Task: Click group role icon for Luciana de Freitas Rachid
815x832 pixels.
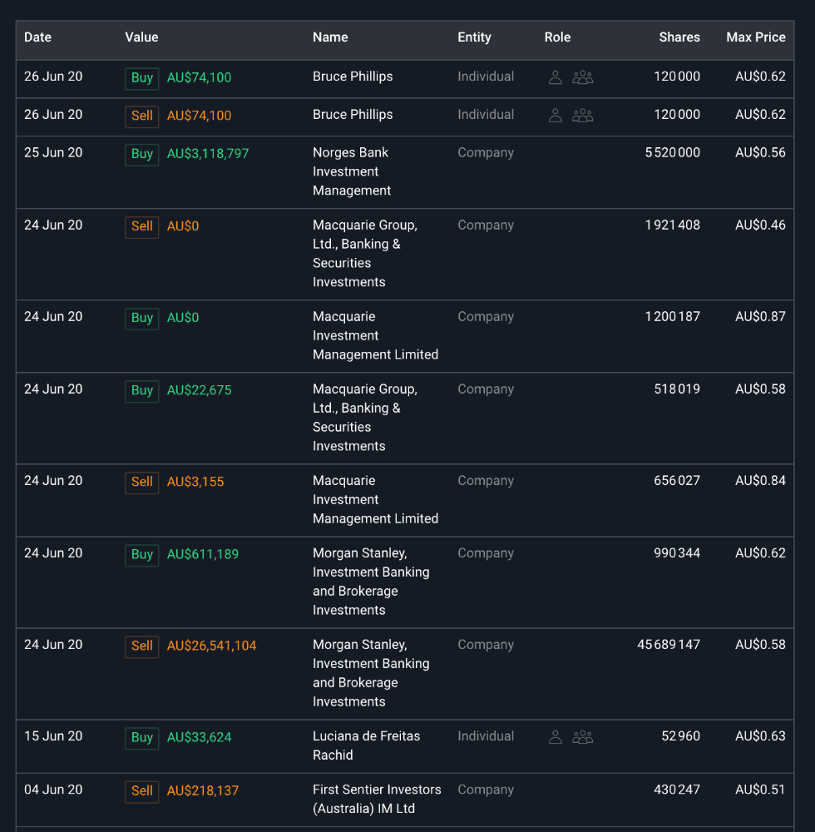Action: 582,737
